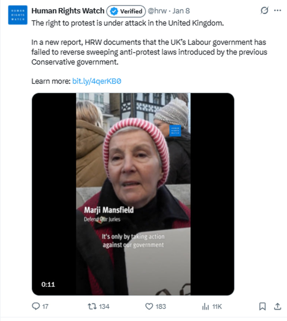The width and height of the screenshot is (287, 321).
Task: Open the three-dot more options menu
Action: tap(277, 10)
